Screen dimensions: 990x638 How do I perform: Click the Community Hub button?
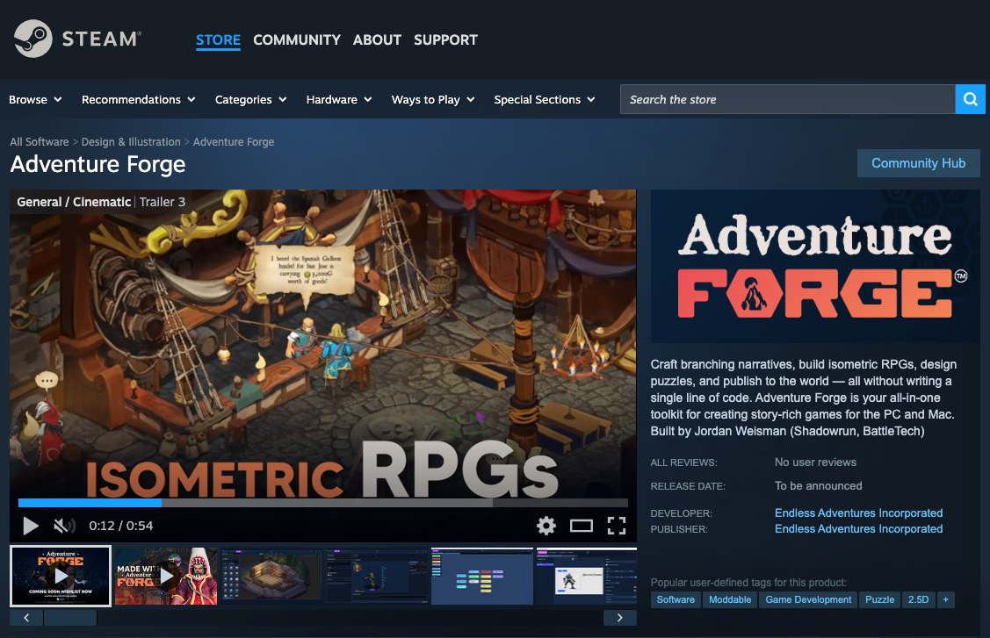coord(918,163)
